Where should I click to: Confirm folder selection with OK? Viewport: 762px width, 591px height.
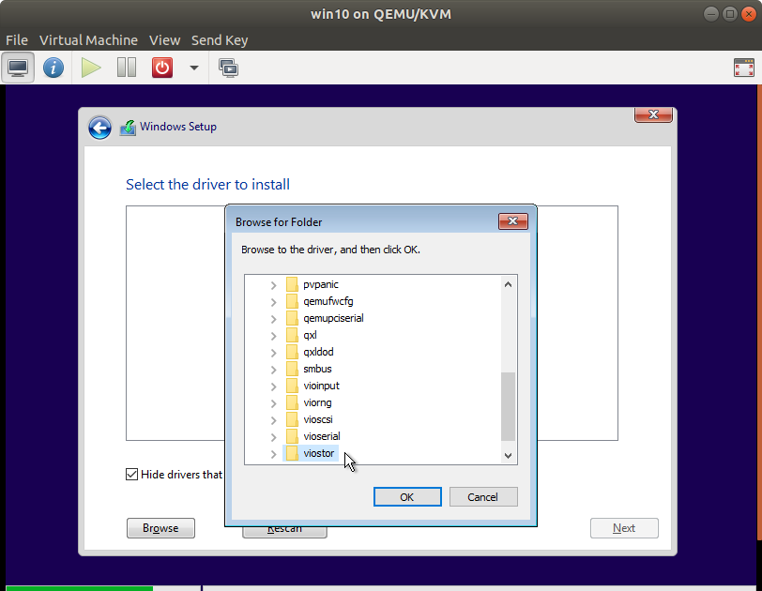pos(407,496)
